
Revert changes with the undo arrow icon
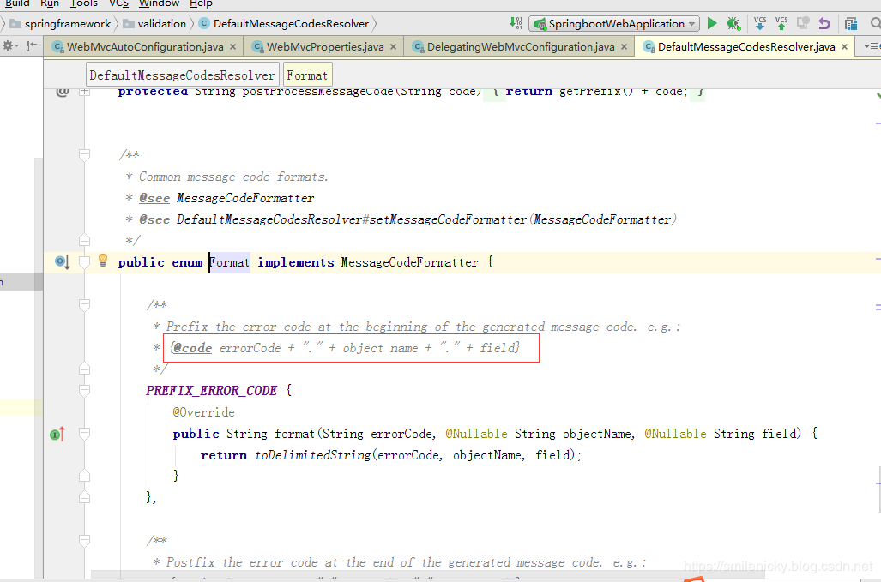click(824, 24)
